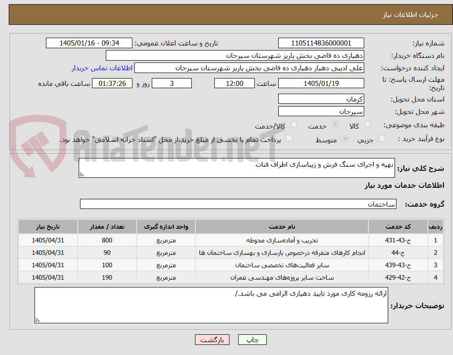
Task: Click the واحد اندازه گیری column header
Action: pos(166,227)
